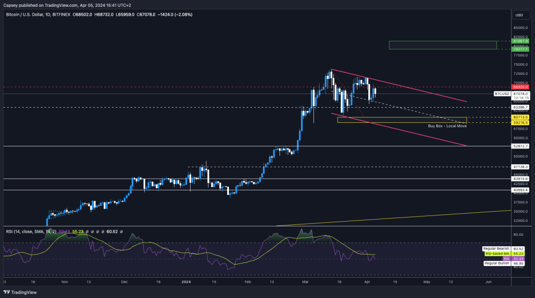This screenshot has height=298, width=535.
Task: Click the O68502.0 open value in header
Action: pos(82,15)
